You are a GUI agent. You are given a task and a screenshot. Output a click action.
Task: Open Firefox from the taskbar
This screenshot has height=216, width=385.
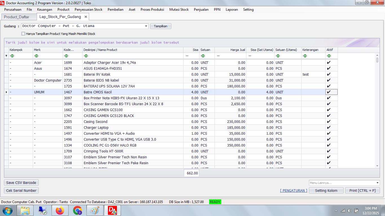(x=60, y=210)
